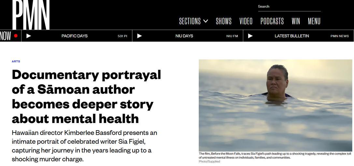
Task: Play the Pacific Days stream
Action: (x=29, y=36)
